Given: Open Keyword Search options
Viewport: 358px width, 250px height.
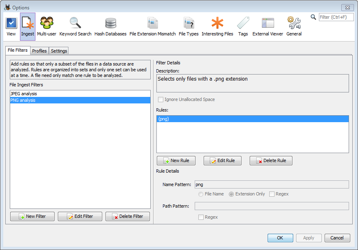Looking at the screenshot, I should click(x=75, y=26).
